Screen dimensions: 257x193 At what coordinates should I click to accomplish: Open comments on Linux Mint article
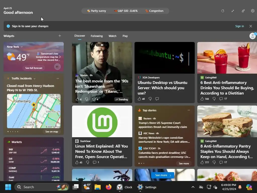coord(95,162)
